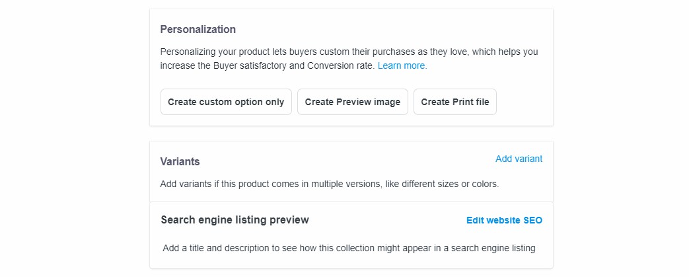Click the Personalization section heading
689x277 pixels.
(x=198, y=29)
